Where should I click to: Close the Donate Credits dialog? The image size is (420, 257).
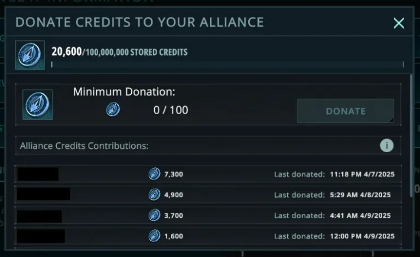399,23
